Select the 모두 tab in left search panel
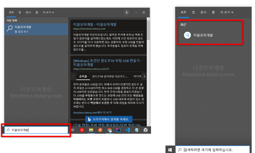This screenshot has height=153, width=255. [11, 12]
